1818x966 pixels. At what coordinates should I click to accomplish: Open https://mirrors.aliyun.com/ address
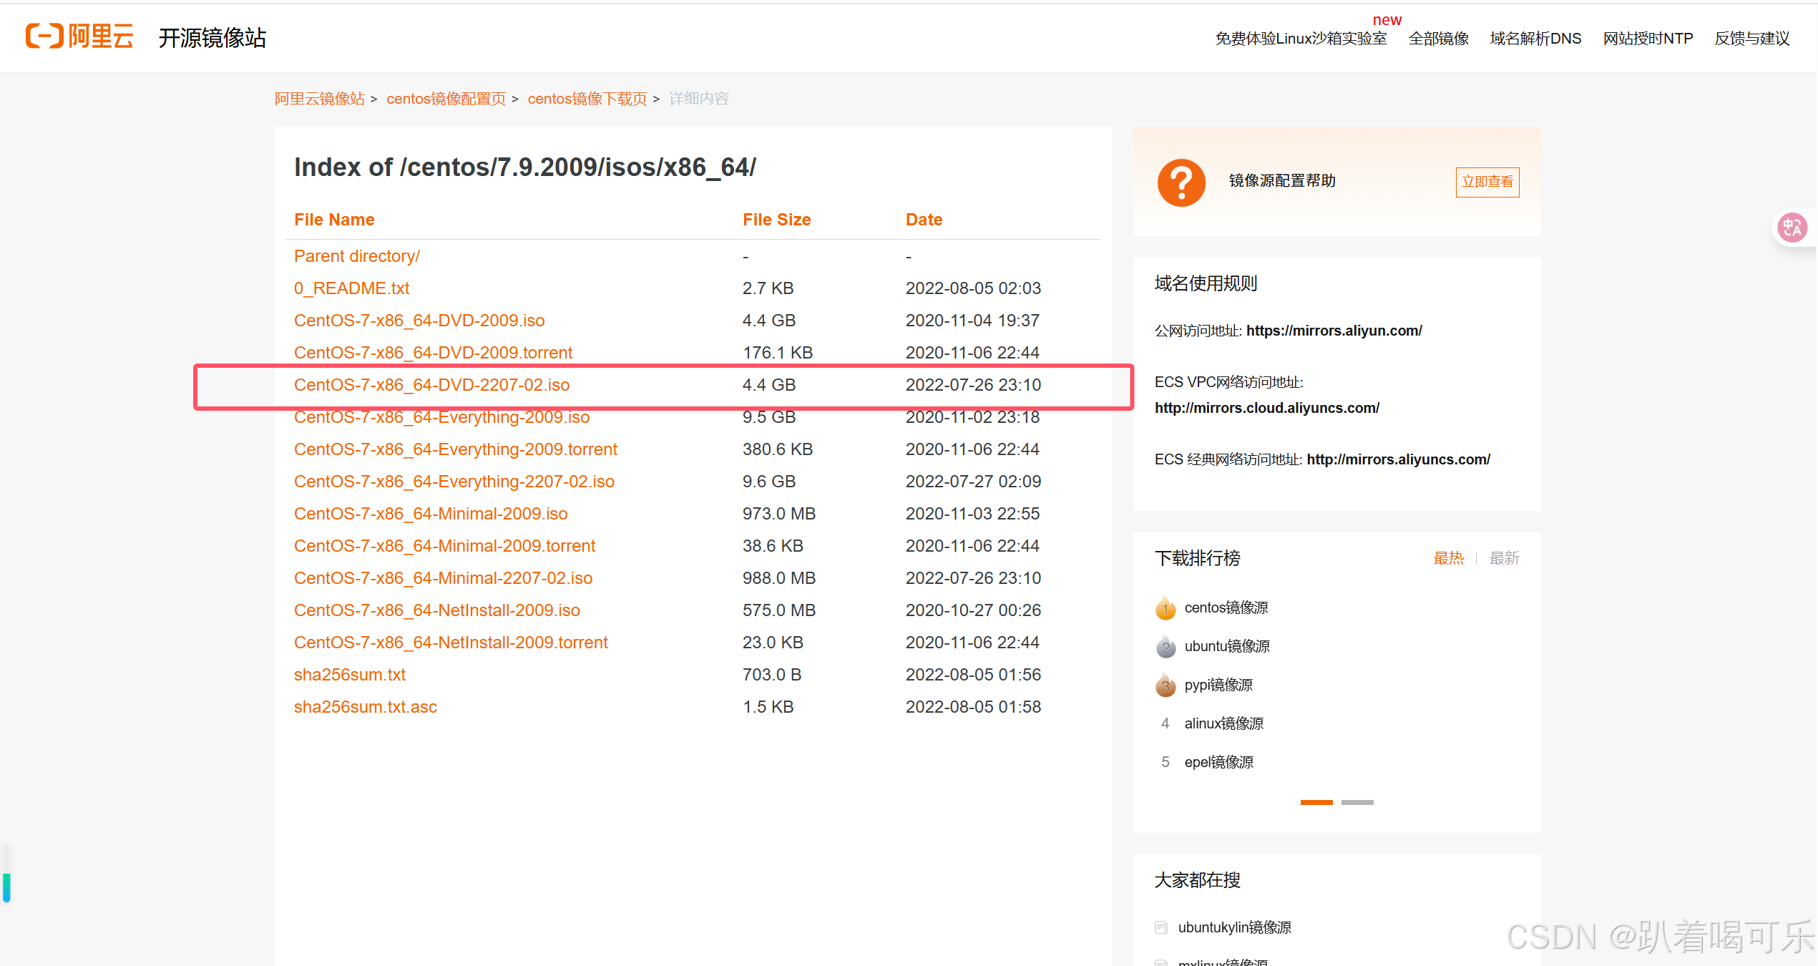(1334, 331)
